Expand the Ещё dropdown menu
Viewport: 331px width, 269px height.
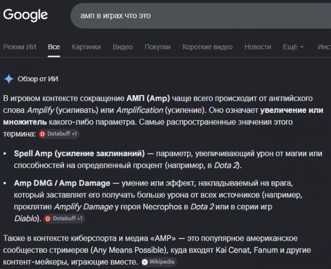pos(293,47)
